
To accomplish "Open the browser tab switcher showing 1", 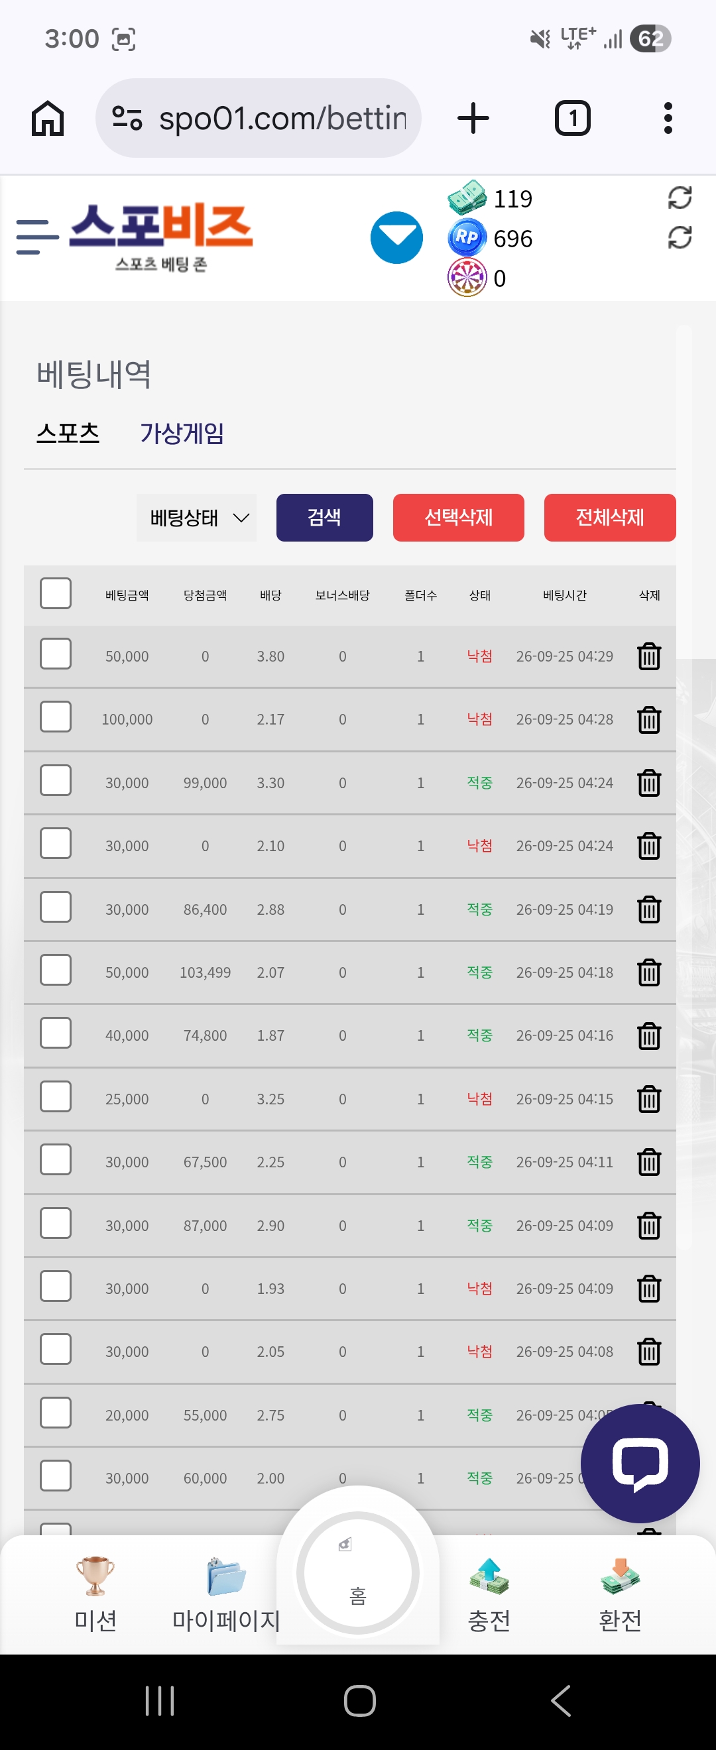I will 573,118.
